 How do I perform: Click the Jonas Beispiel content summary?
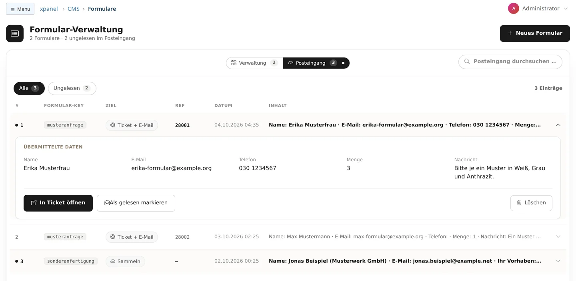click(405, 261)
